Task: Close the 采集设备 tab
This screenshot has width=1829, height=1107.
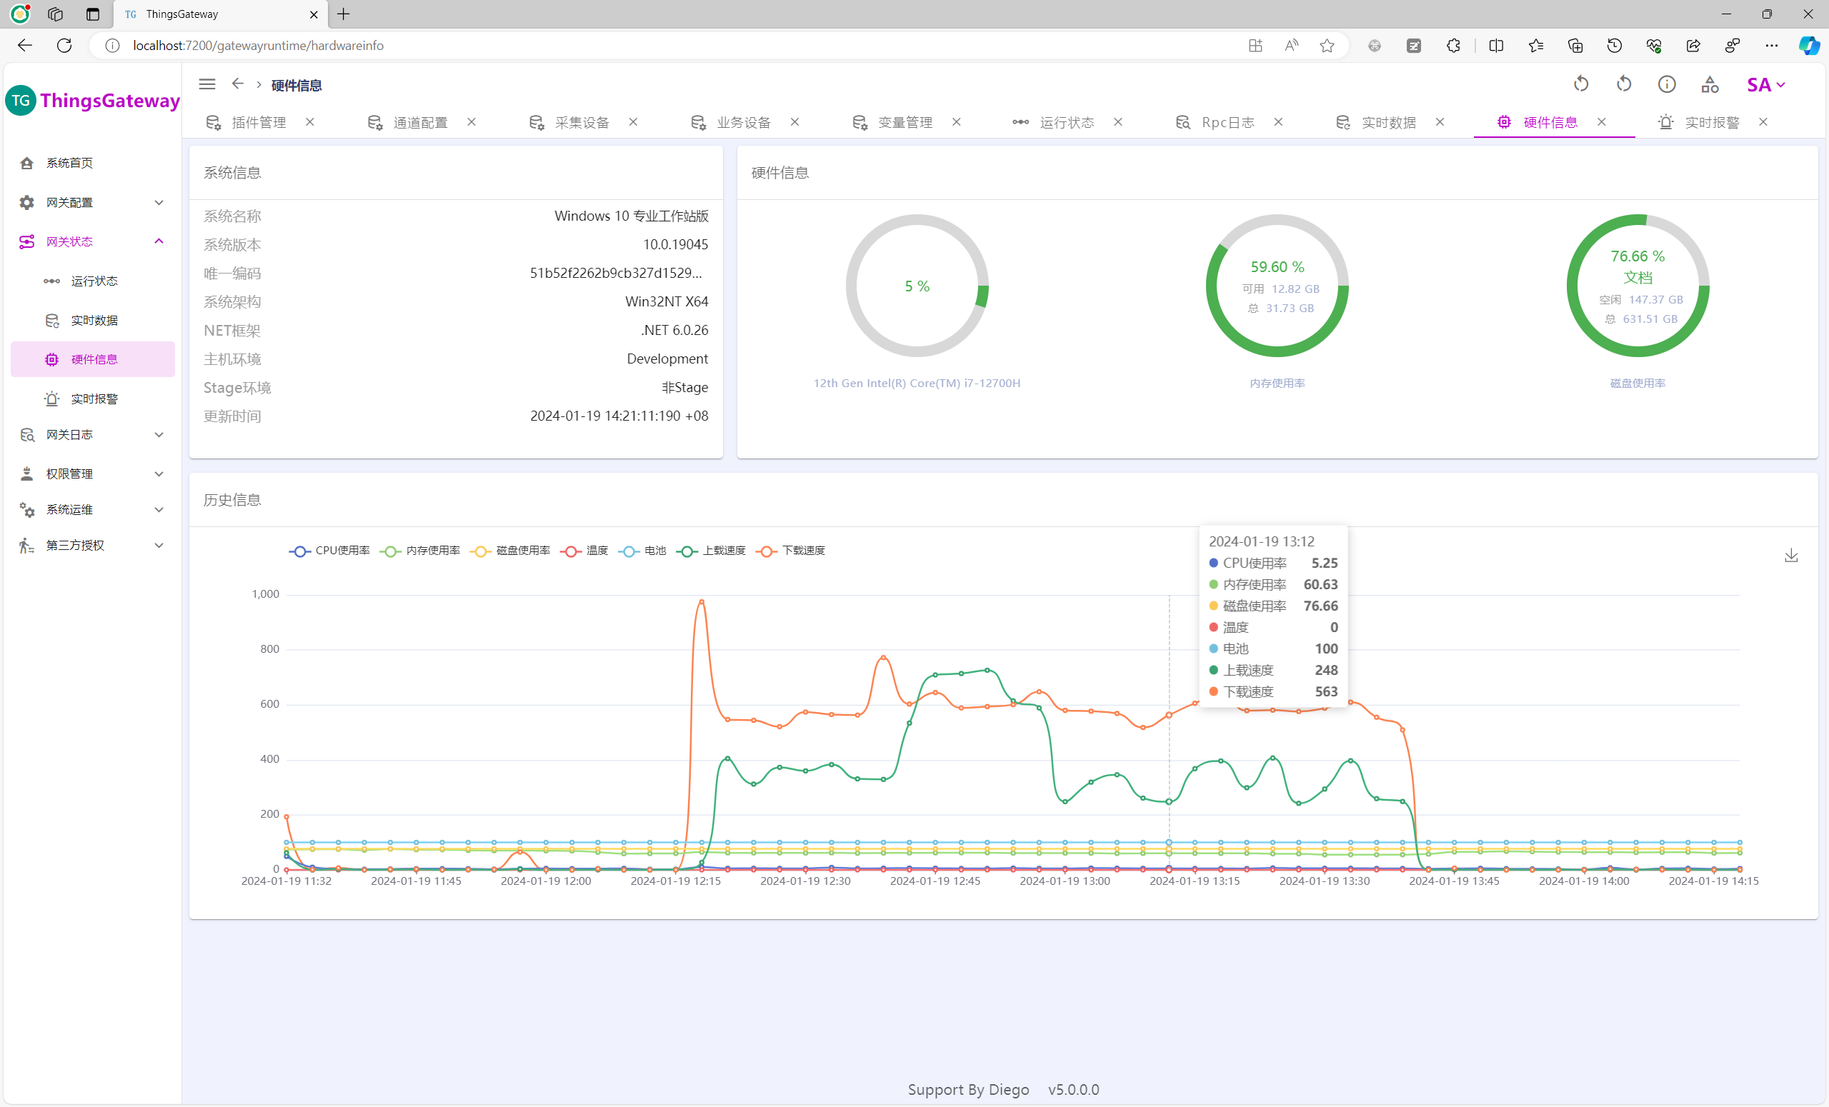Action: tap(633, 122)
